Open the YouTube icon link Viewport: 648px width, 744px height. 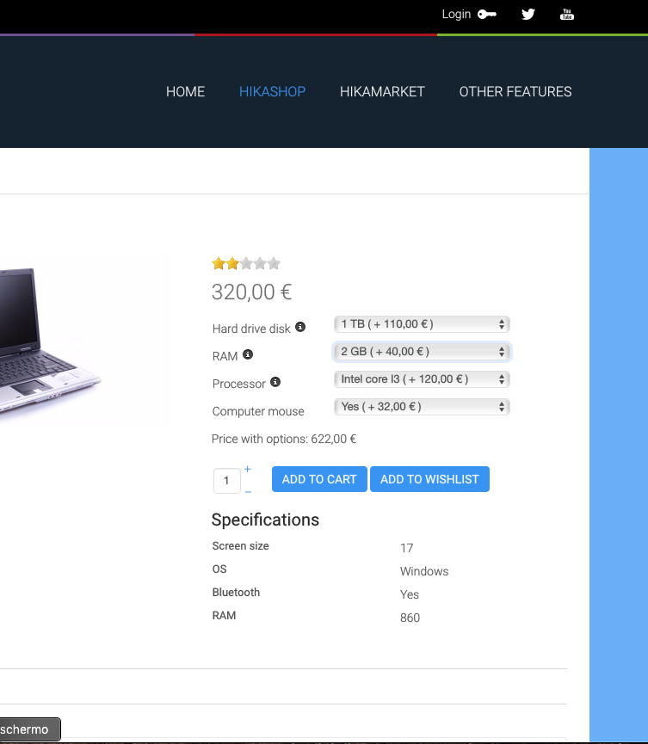pyautogui.click(x=567, y=15)
